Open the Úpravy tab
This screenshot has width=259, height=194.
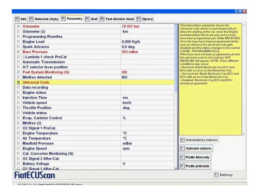(145, 19)
